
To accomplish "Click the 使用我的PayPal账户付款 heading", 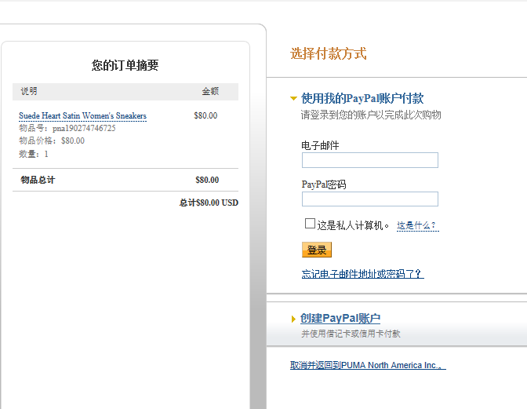I will 362,99.
